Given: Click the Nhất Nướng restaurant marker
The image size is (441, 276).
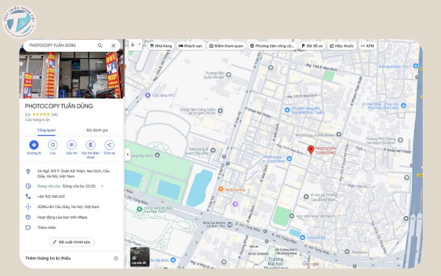Looking at the screenshot, I should coord(221,189).
